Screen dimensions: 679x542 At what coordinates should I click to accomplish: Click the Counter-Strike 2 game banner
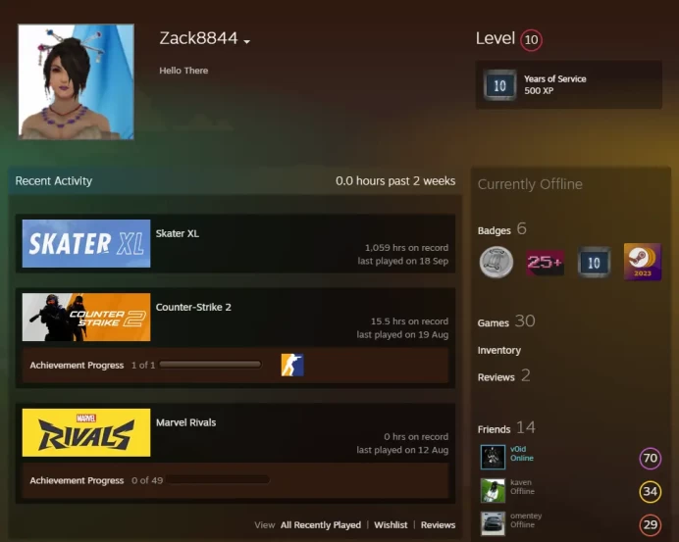(86, 318)
